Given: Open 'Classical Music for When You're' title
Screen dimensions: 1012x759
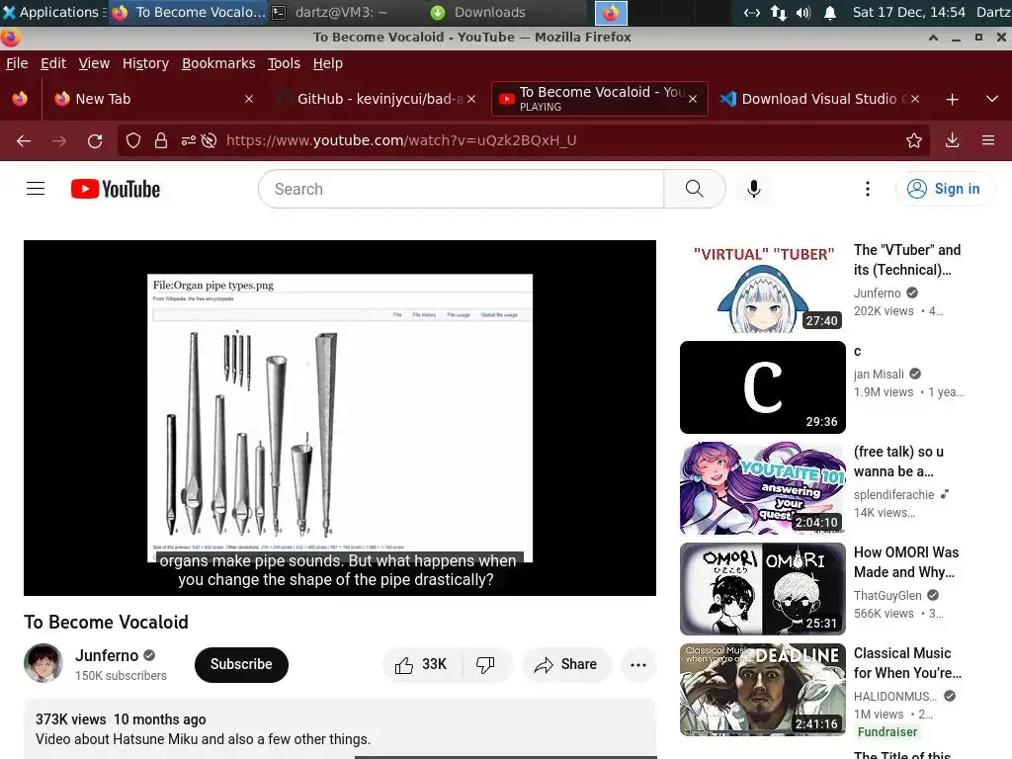Looking at the screenshot, I should coord(907,663).
